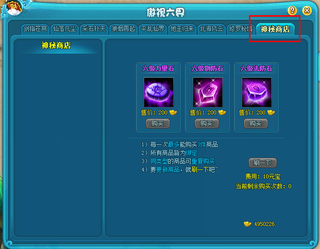Select the 北海风云 tab
The height and width of the screenshot is (249, 320).
211,29
